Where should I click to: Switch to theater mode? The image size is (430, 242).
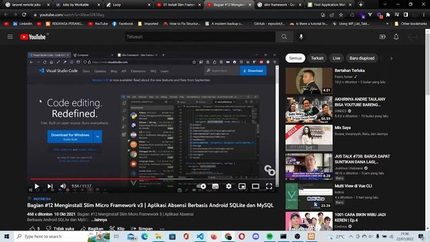tap(255, 186)
